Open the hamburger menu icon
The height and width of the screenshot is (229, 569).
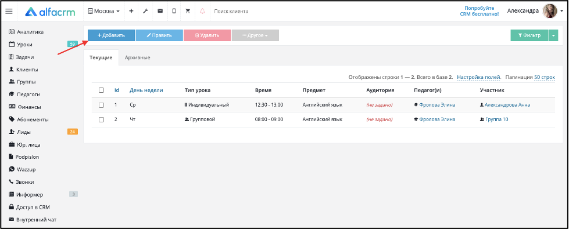tap(9, 11)
